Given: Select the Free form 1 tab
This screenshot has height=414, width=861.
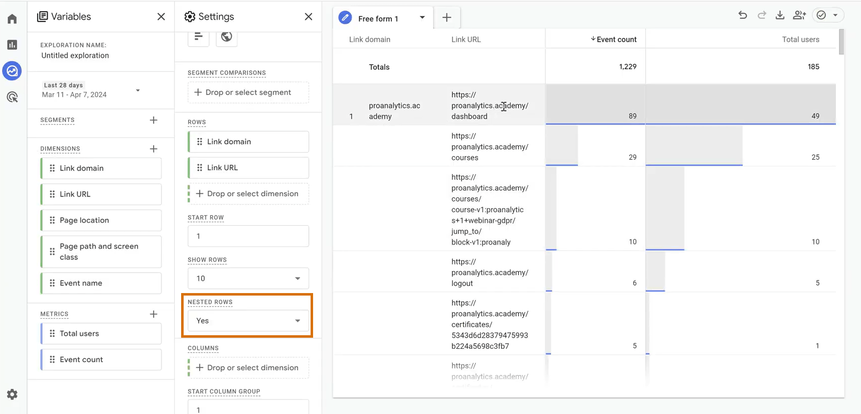Looking at the screenshot, I should coord(378,19).
